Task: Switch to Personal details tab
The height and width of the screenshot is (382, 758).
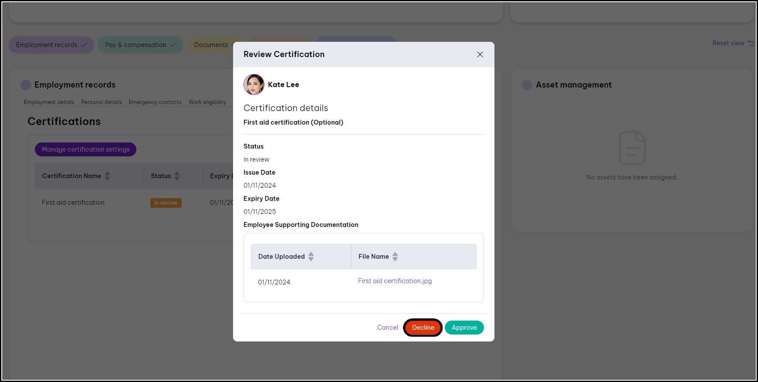Action: [102, 102]
